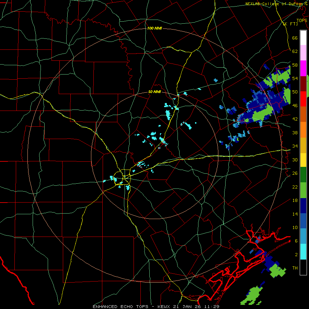The height and width of the screenshot is (309, 309).
Task: Click the black TH legend band
Action: coord(303,267)
